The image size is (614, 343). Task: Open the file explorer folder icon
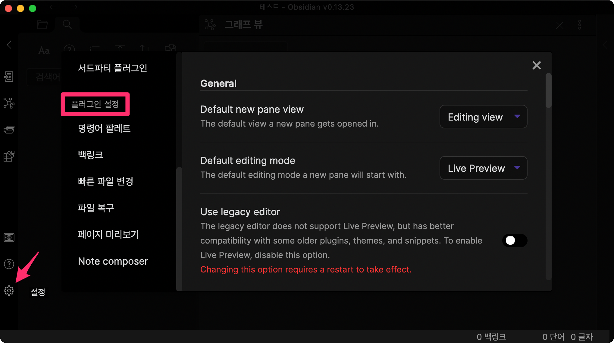tap(42, 24)
